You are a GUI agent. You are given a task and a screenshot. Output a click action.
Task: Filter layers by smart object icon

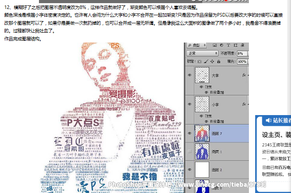point(242,45)
